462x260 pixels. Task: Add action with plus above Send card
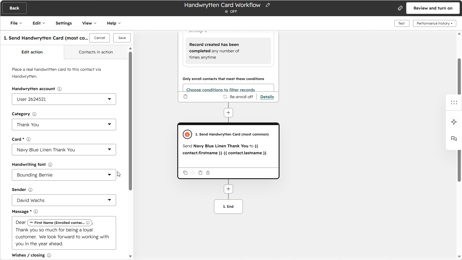[x=228, y=113]
